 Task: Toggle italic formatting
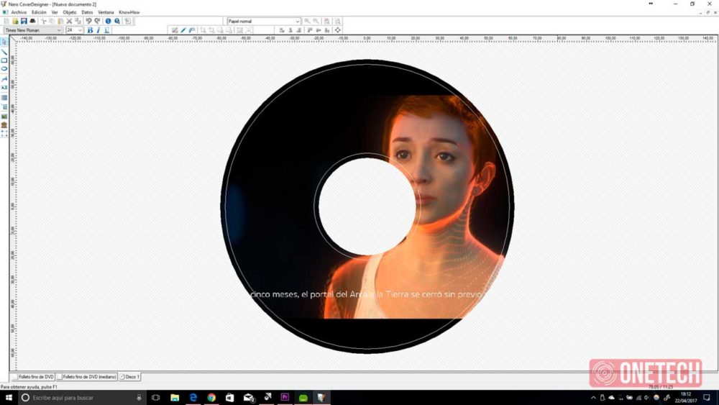coord(98,30)
